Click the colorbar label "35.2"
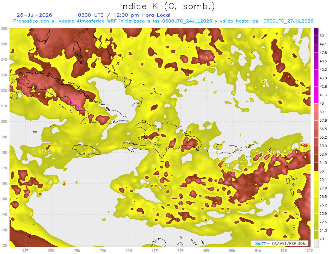This screenshot has height=254, width=329. pyautogui.click(x=323, y=137)
